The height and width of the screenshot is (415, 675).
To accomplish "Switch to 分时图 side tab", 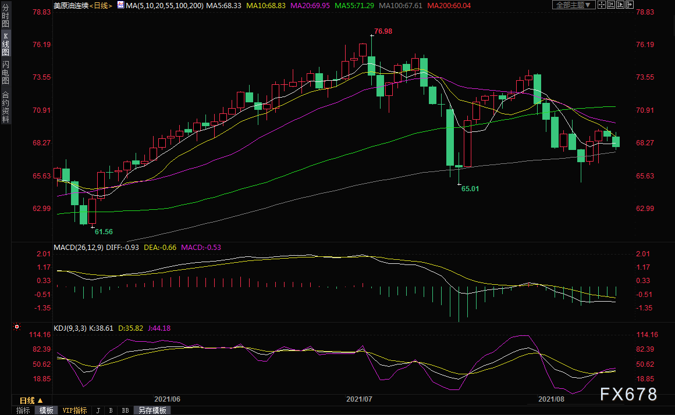I will click(6, 16).
